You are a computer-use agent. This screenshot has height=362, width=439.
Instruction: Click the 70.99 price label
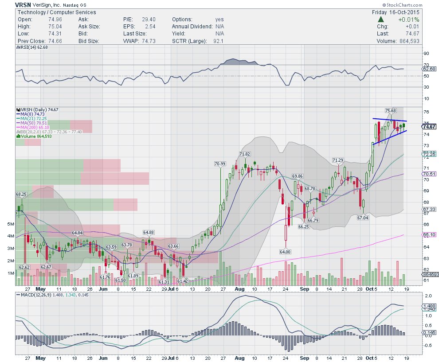(x=220, y=164)
